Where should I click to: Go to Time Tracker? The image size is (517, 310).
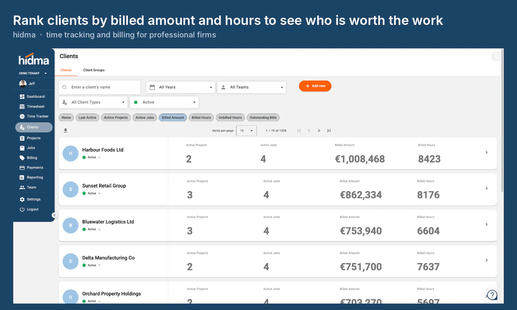click(x=34, y=116)
